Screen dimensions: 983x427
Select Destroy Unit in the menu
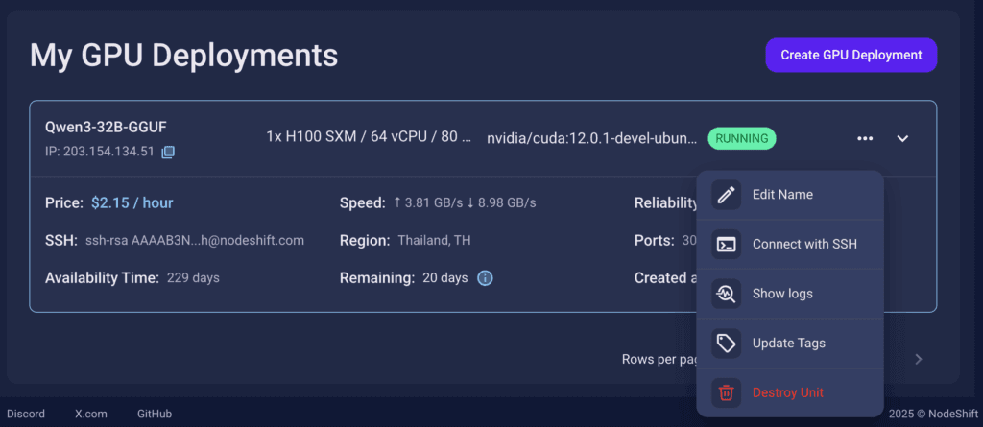pos(790,393)
